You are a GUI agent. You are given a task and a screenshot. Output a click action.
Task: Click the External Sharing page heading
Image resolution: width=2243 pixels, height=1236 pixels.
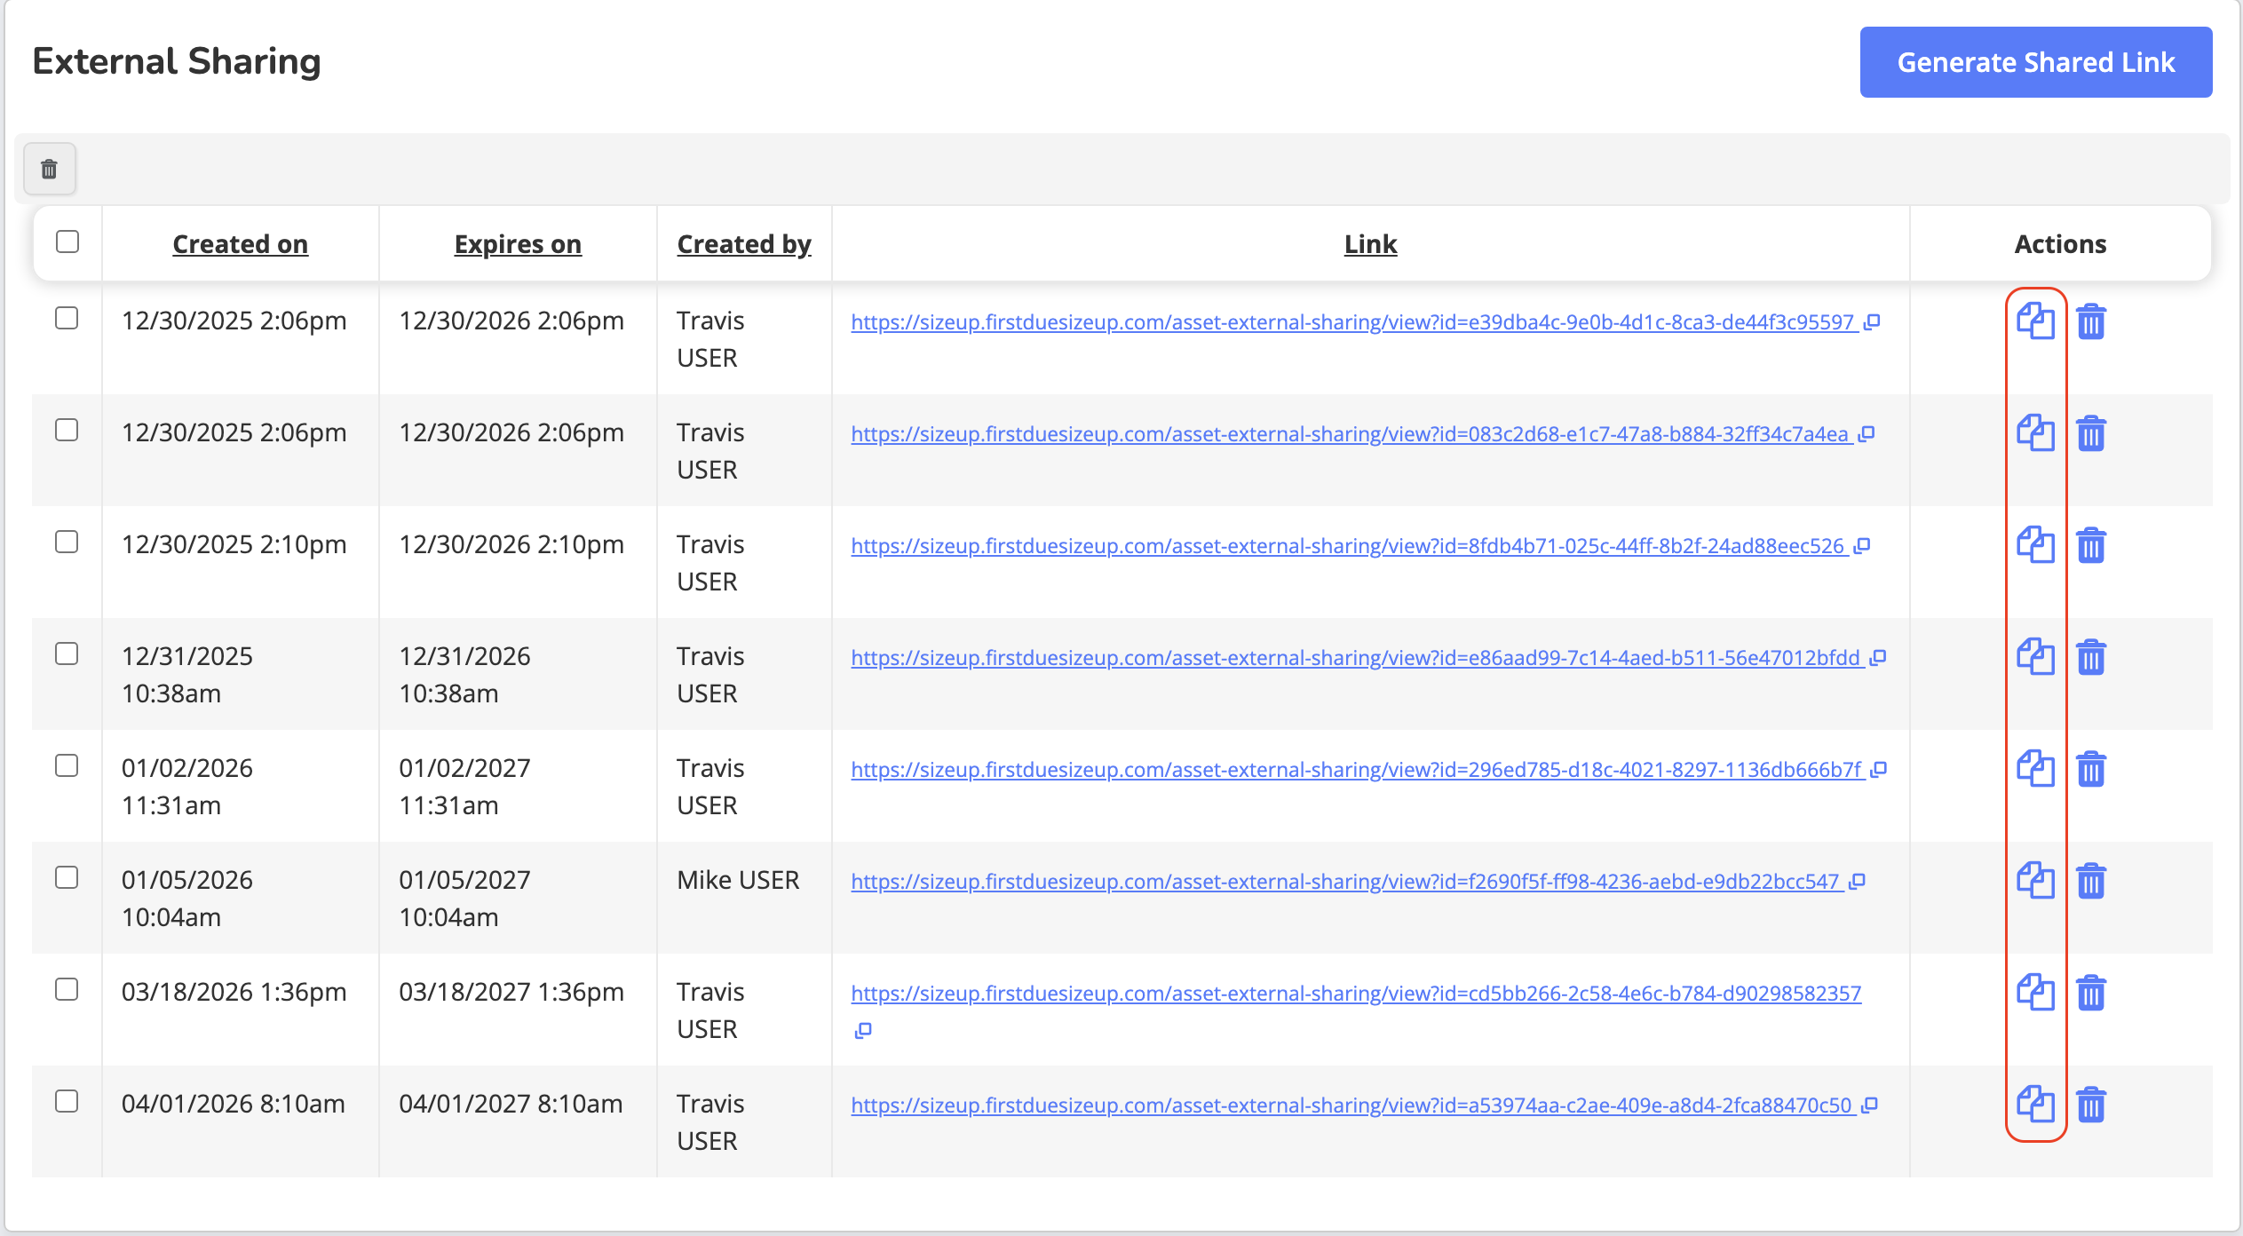(x=177, y=61)
